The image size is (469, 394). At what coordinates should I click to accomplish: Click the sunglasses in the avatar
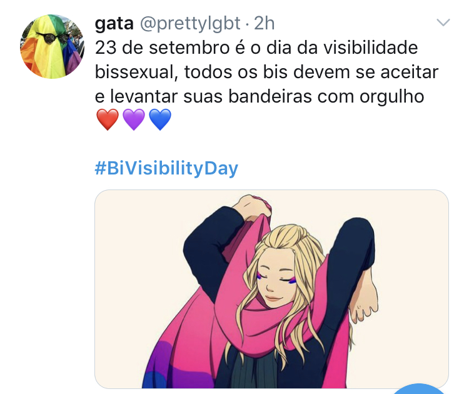[x=53, y=38]
